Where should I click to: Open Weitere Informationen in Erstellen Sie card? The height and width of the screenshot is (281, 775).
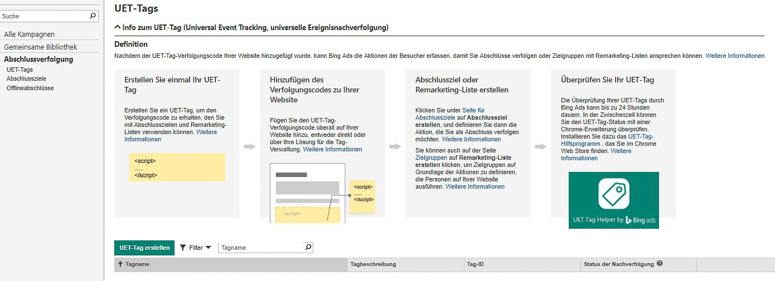[171, 136]
